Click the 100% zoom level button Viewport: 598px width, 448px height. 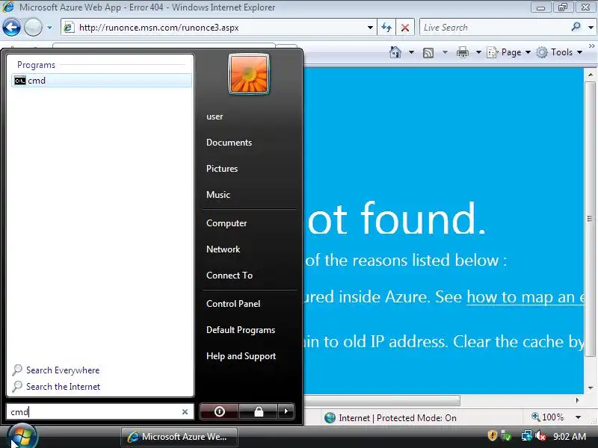548,417
